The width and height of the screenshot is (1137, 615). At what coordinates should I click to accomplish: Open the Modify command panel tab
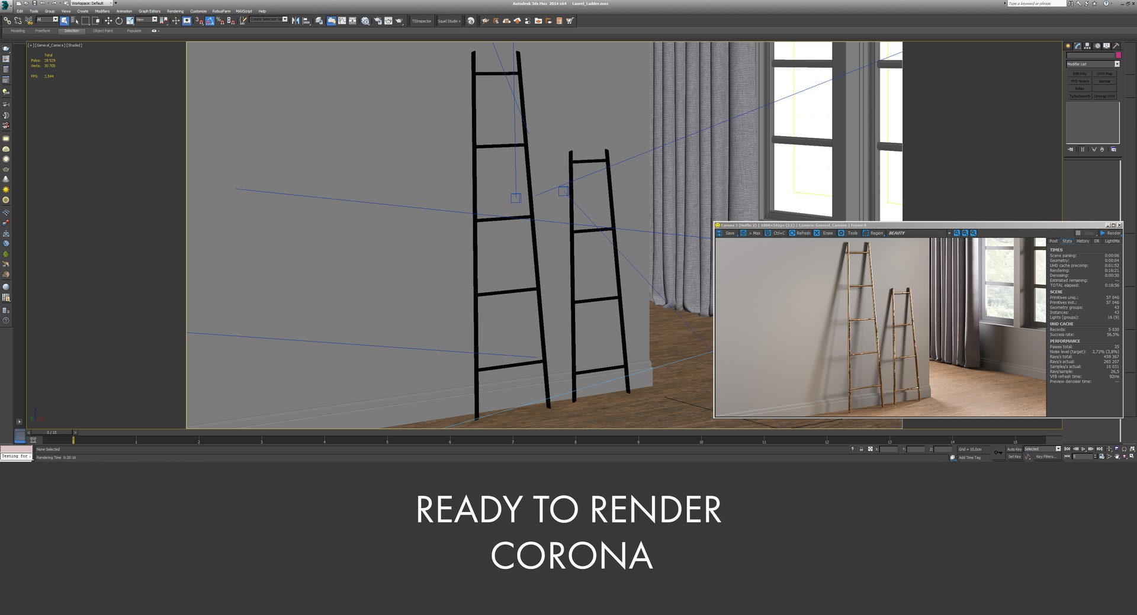[x=1078, y=46]
